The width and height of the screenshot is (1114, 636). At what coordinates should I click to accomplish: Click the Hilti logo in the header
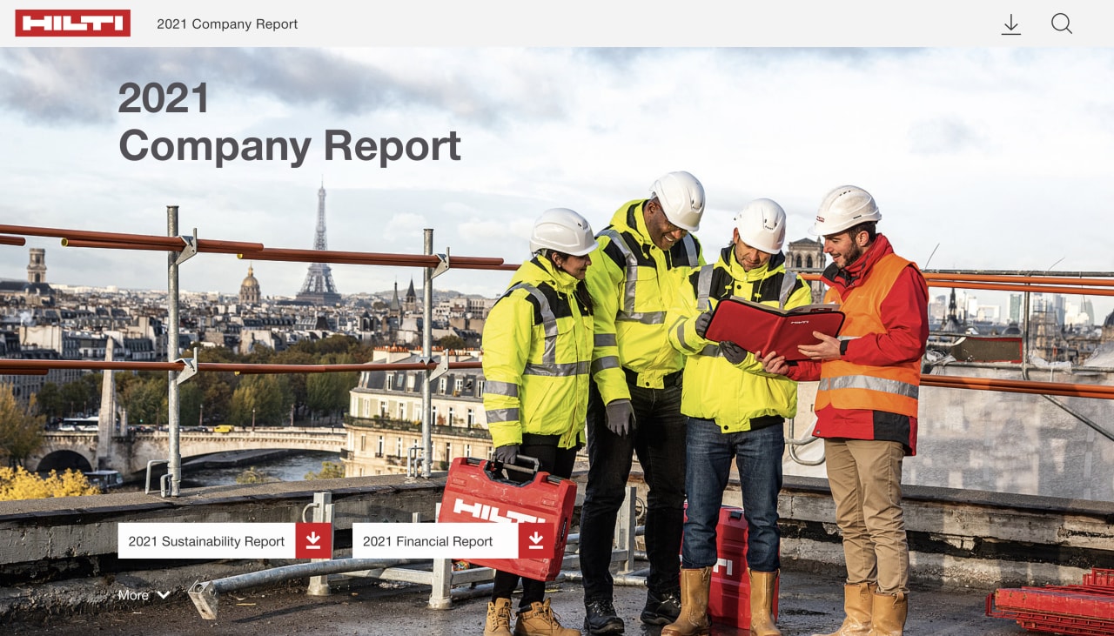tap(72, 23)
